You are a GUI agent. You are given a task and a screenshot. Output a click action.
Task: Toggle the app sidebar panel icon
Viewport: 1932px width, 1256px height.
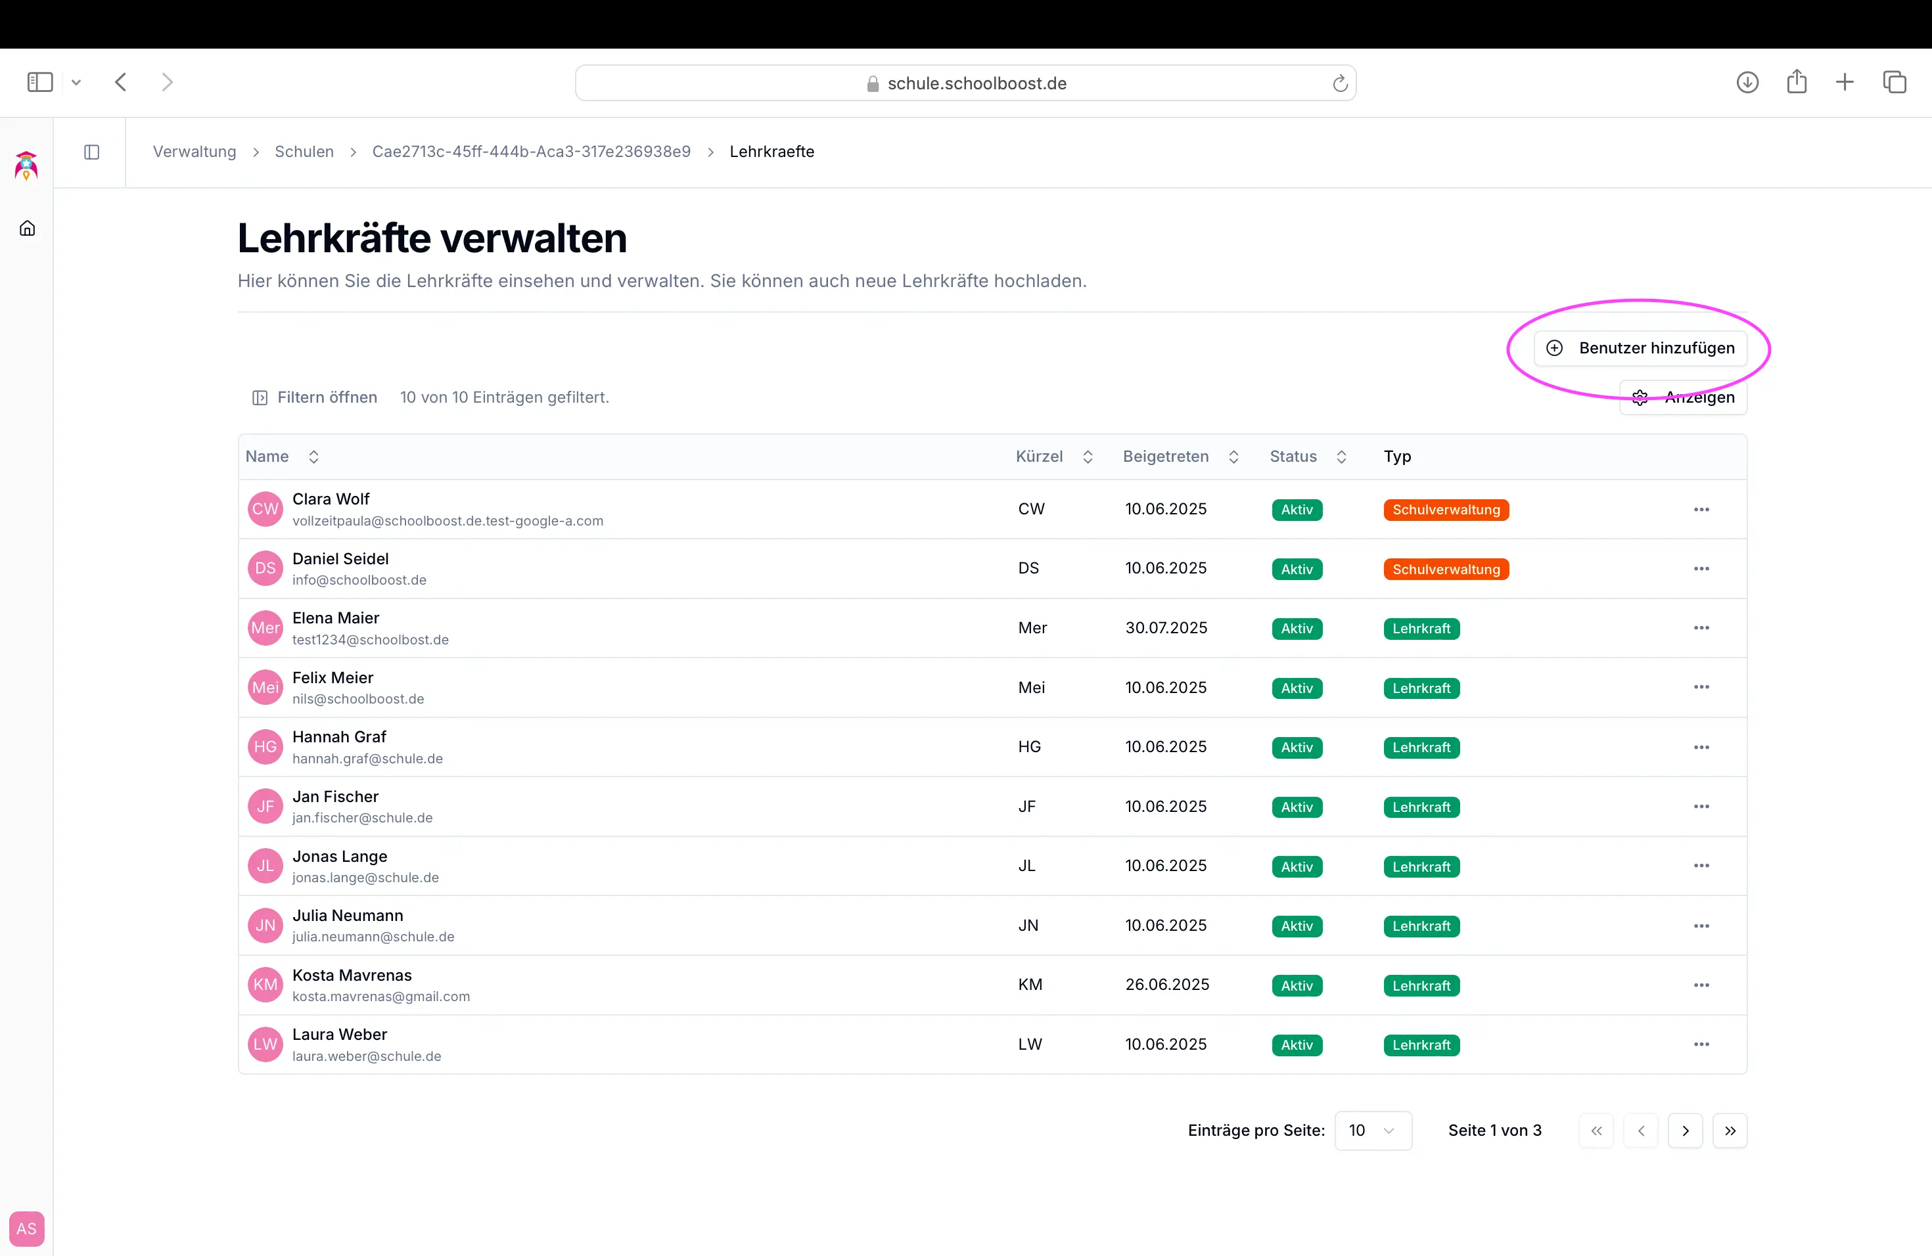92,152
